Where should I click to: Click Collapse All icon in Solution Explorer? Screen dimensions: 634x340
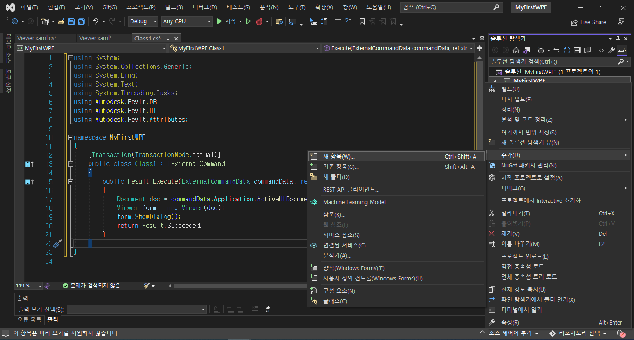coord(577,50)
